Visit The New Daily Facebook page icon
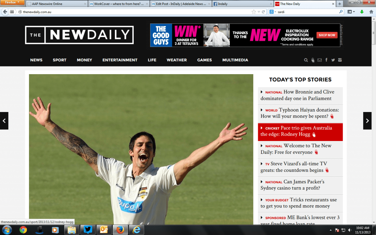The image size is (376, 235). (326, 60)
